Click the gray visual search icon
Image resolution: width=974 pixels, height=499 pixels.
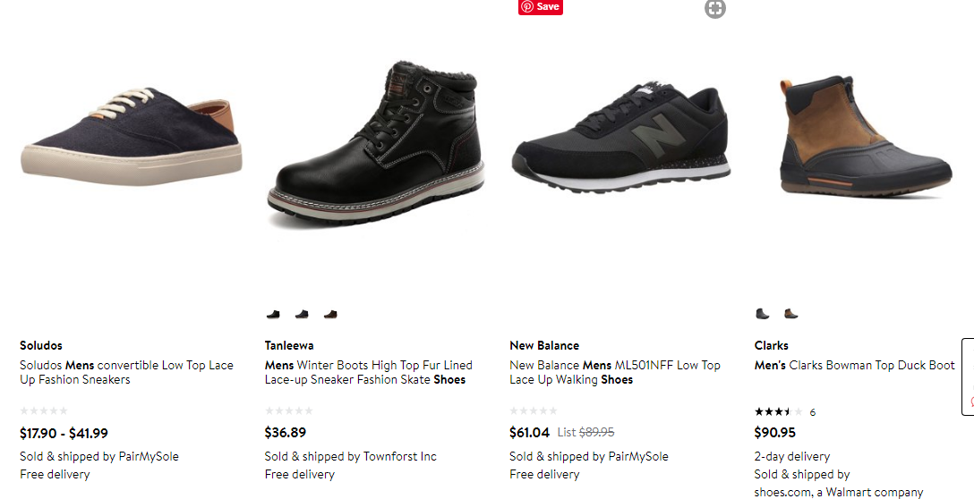pos(714,9)
